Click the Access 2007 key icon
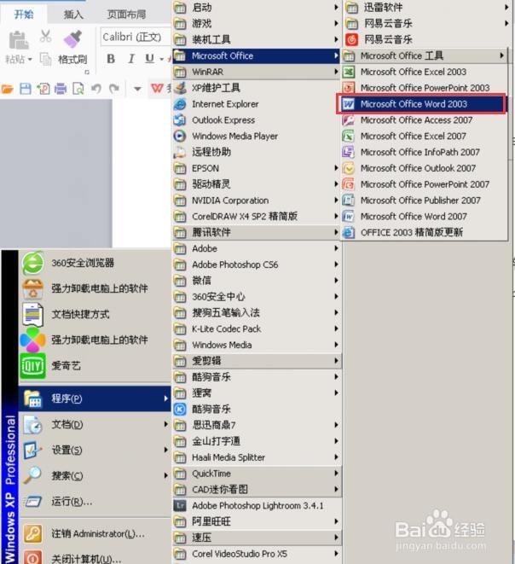Viewport: 515px width, 564px height. click(349, 120)
